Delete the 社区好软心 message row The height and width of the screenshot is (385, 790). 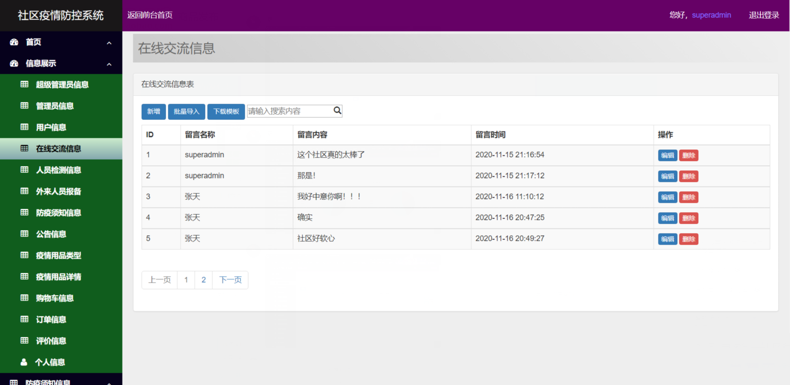(689, 239)
